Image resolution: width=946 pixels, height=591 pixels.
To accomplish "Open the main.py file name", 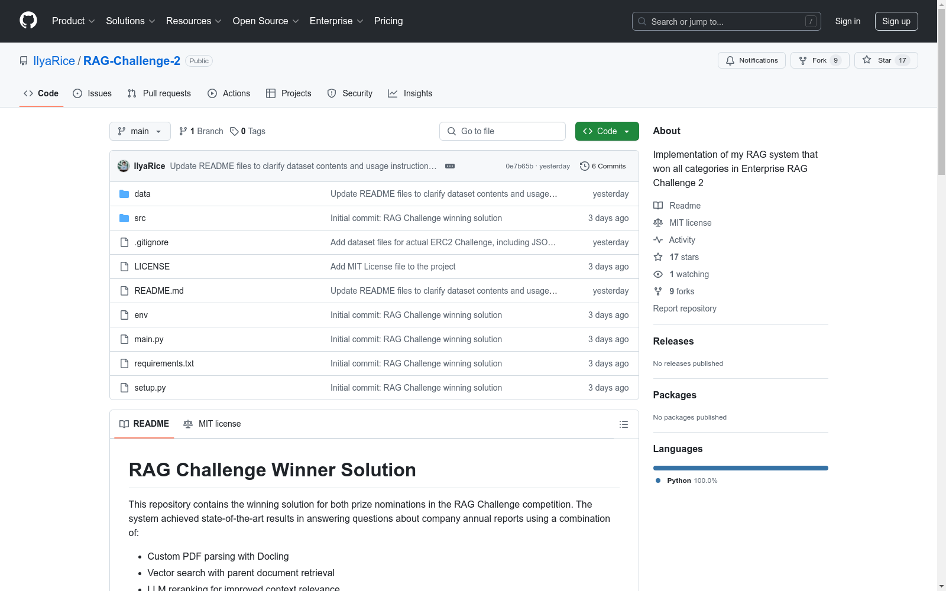I will (149, 339).
